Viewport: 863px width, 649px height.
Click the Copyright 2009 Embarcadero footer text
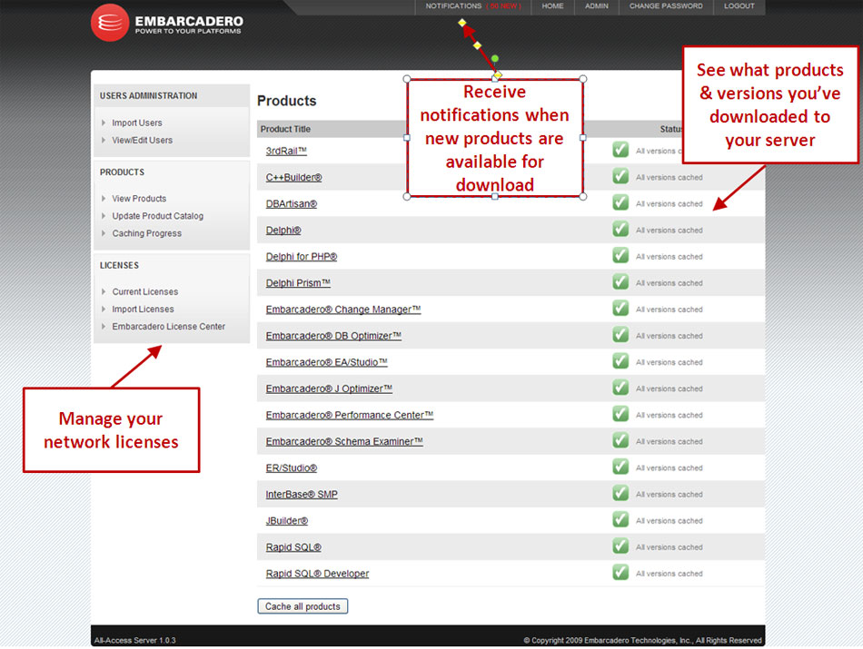click(x=642, y=640)
